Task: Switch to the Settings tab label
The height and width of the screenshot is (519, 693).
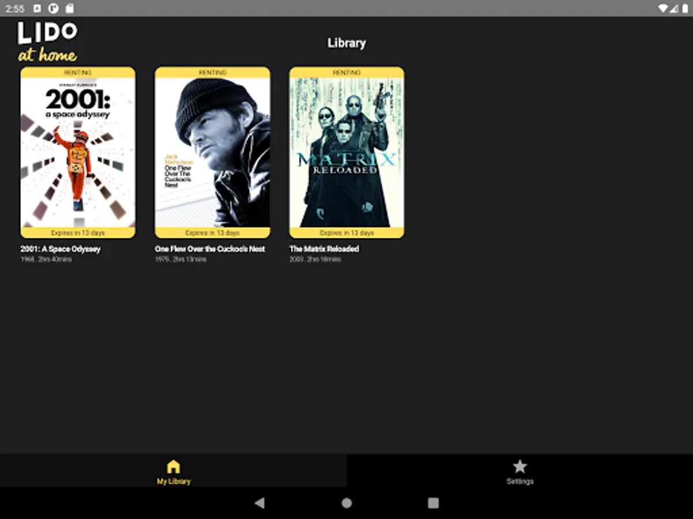Action: (x=520, y=482)
